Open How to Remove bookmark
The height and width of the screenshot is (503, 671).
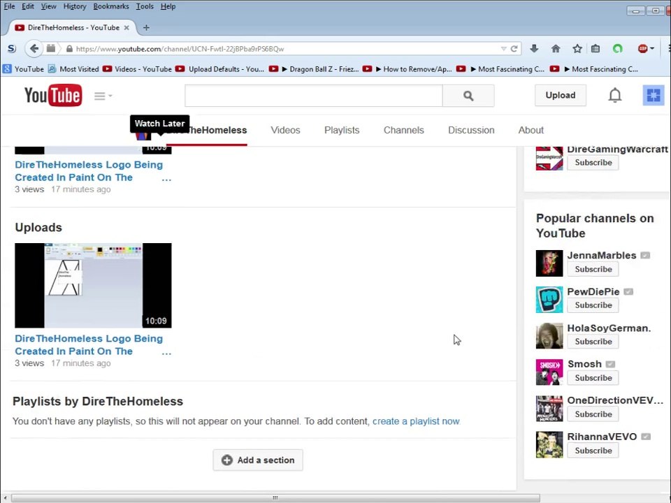click(x=407, y=69)
